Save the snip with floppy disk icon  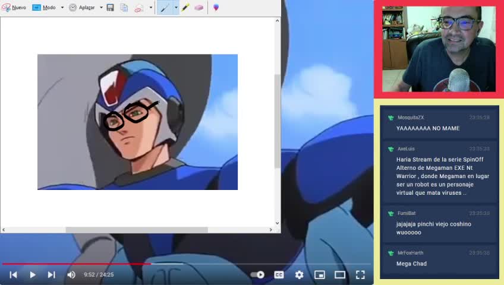point(111,7)
